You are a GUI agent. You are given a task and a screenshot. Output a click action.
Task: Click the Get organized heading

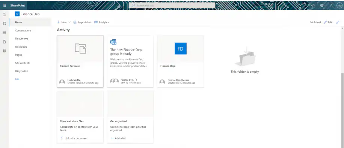(118, 121)
